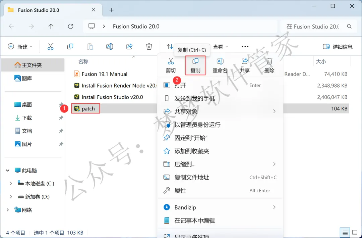Viewport: 362px width, 238px height.
Task: Click the Cut scissors icon in toolbar
Action: 50,46
